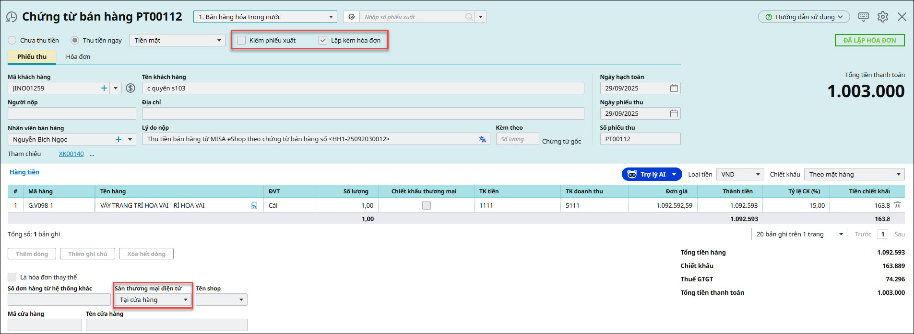Click the search icon in export voucher field
The image size is (914, 334).
[x=469, y=17]
